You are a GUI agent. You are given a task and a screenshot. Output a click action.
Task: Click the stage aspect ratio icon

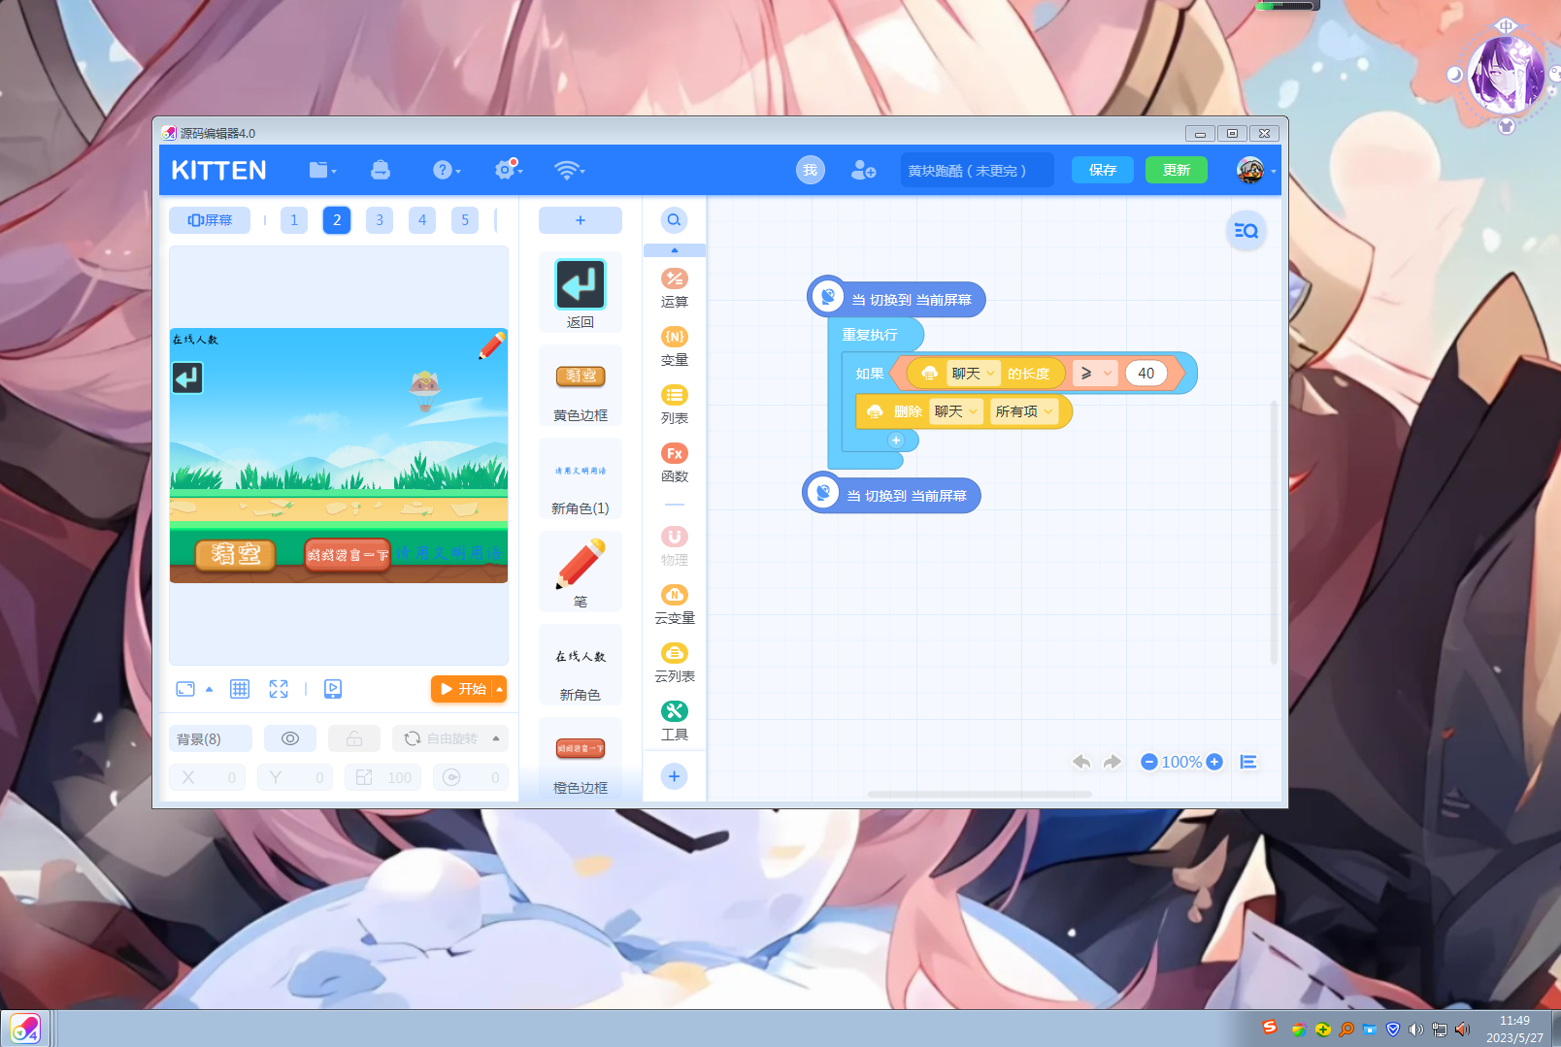coord(185,689)
